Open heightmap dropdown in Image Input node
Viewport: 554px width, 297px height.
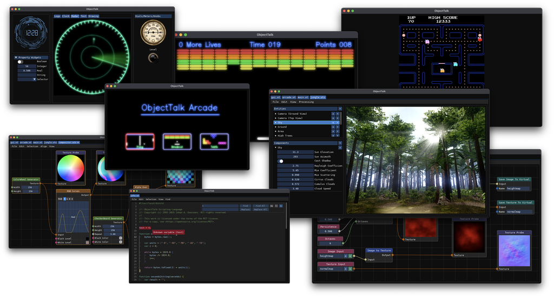coord(350,256)
